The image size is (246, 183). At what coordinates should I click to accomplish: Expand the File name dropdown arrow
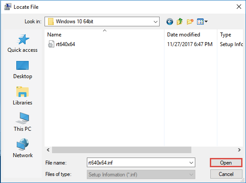(191, 163)
